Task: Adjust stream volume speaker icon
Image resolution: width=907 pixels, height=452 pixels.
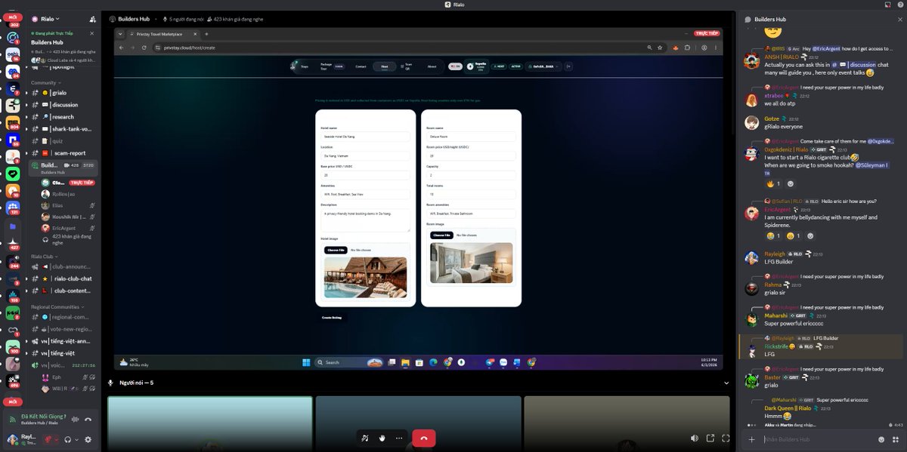Action: click(694, 438)
